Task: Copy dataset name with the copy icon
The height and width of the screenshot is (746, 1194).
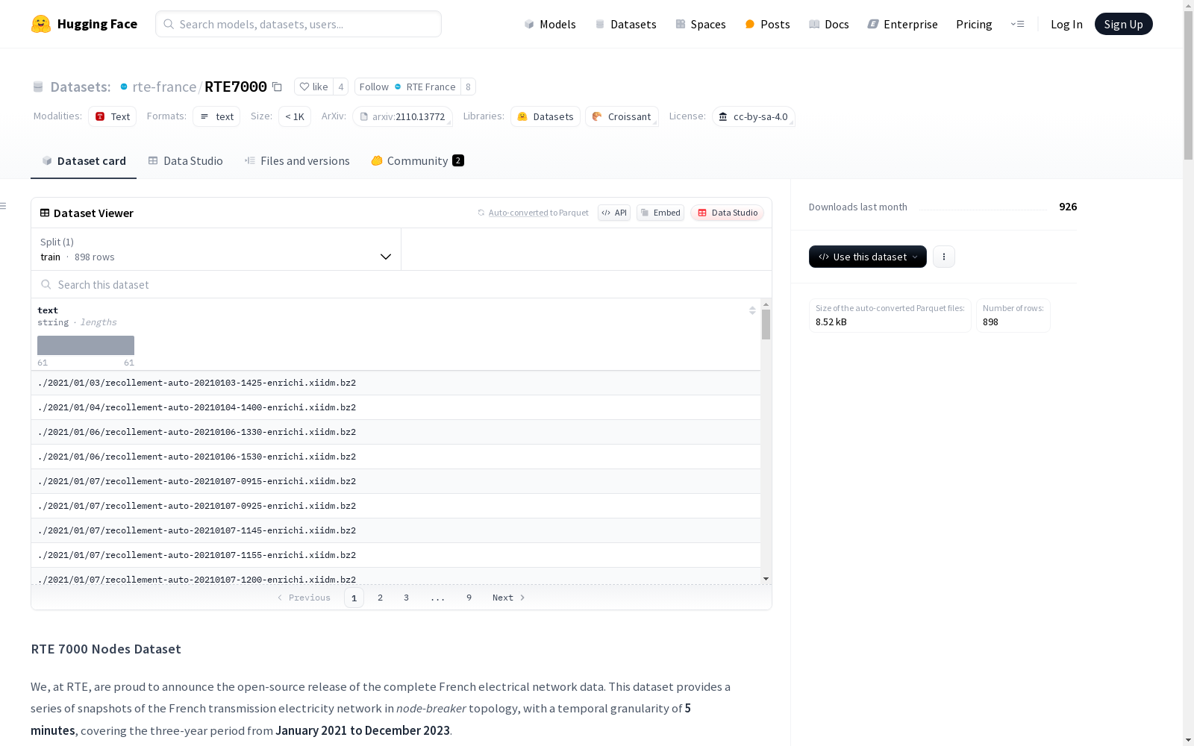Action: [x=277, y=87]
